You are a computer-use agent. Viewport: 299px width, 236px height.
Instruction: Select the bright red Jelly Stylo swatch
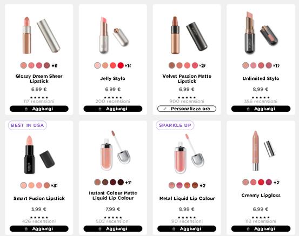pyautogui.click(x=121, y=65)
